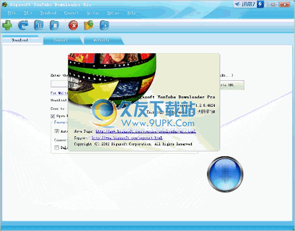The image size is (295, 231).
Task: Click the red X delete icon
Action: tap(74, 25)
